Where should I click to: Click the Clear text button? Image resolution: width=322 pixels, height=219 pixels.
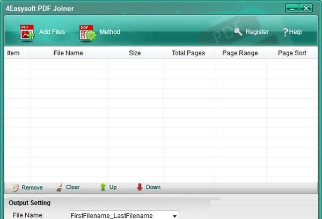(x=72, y=187)
